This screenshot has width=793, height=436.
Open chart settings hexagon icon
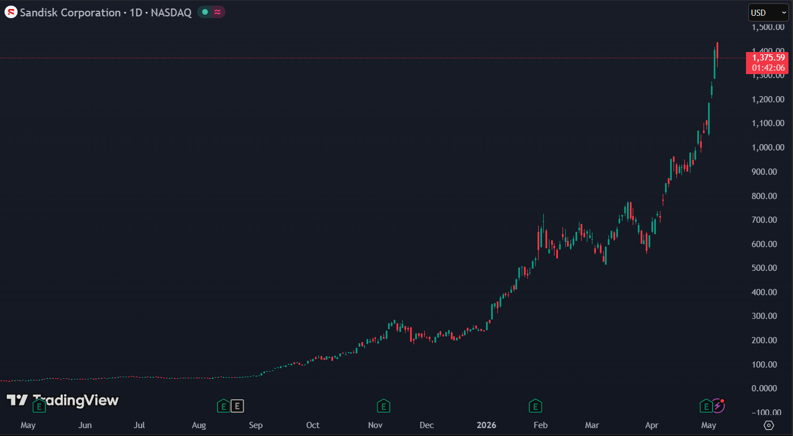769,425
